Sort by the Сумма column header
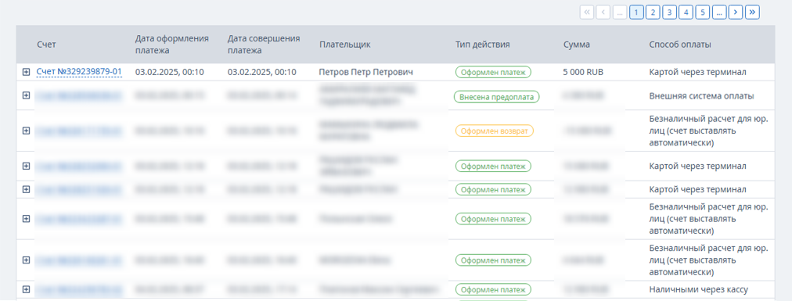The image size is (792, 301). pyautogui.click(x=577, y=45)
